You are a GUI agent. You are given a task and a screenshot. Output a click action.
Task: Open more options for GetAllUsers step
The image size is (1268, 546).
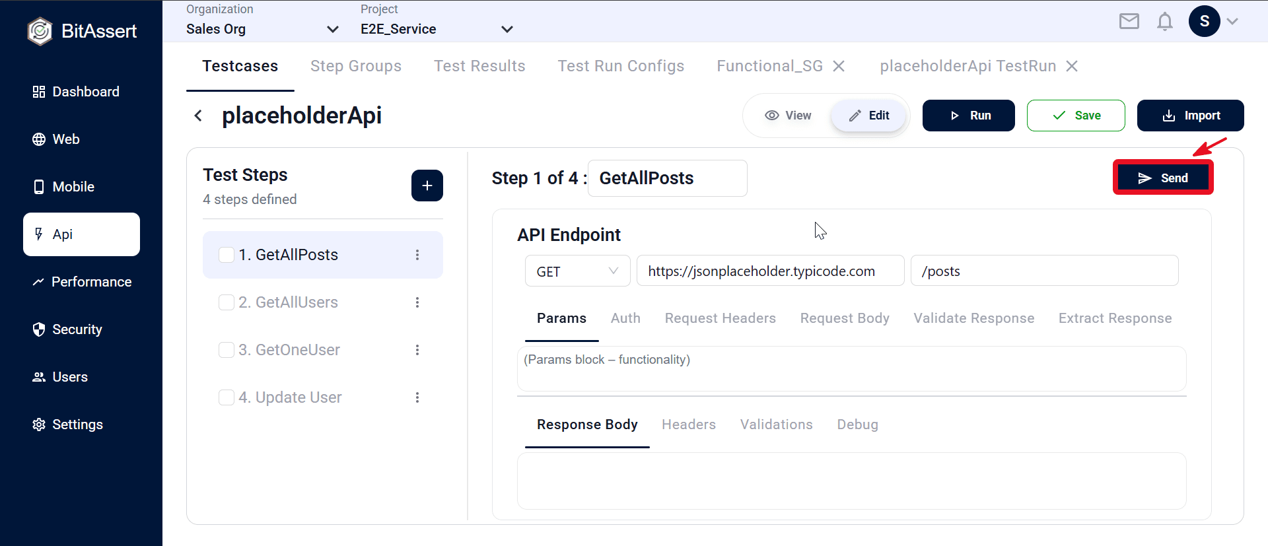pyautogui.click(x=417, y=302)
